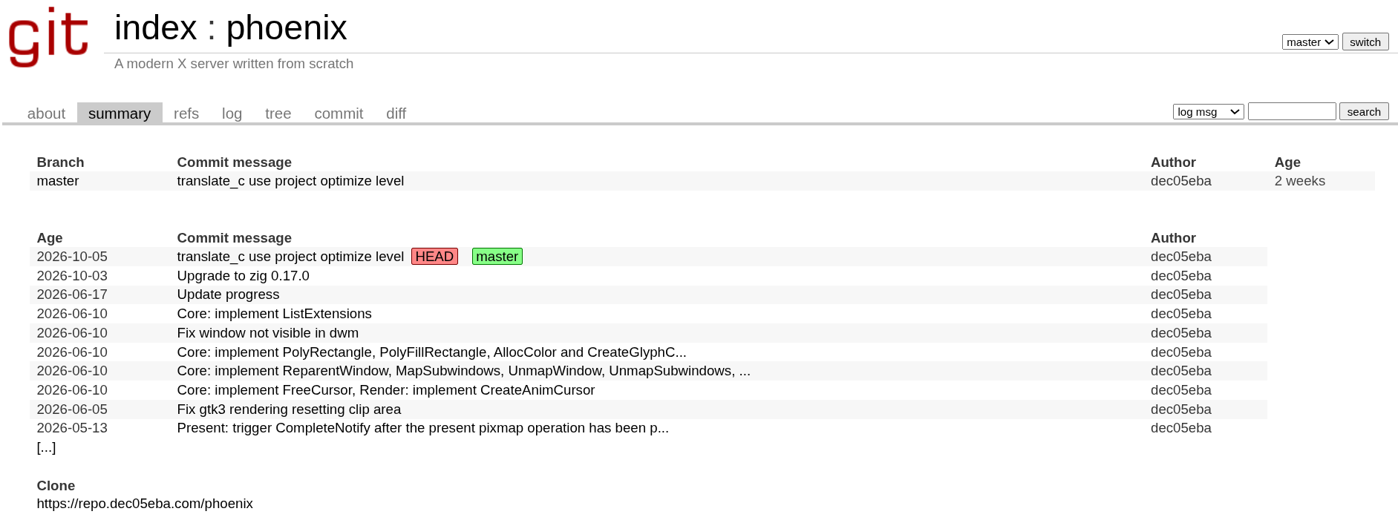1398x520 pixels.
Task: Click the red HEAD tag
Action: (x=434, y=257)
